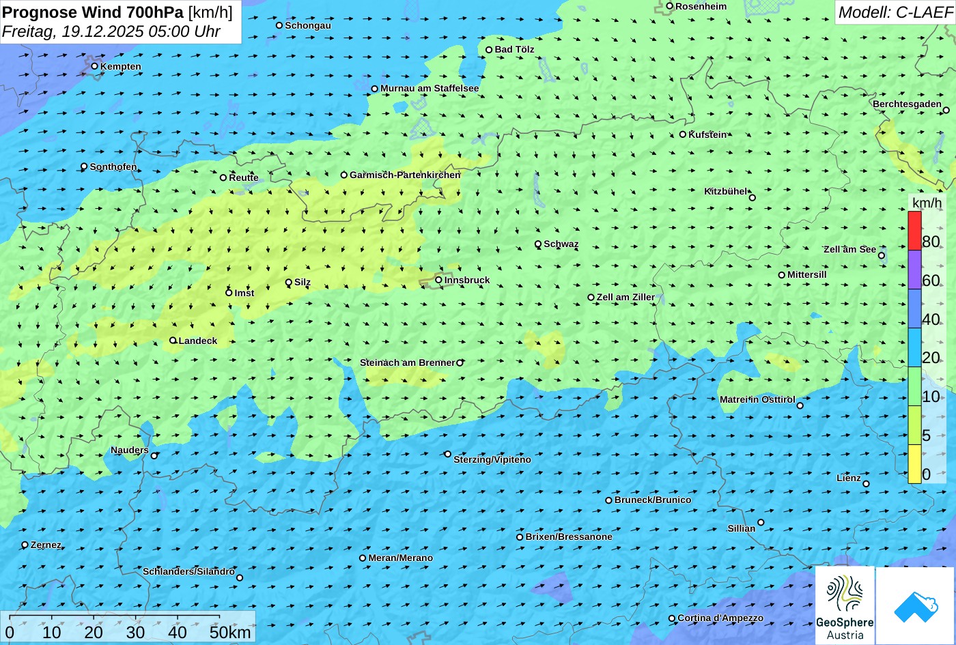Click the Sillian city marker
Screen dimensions: 956x645
[761, 523]
